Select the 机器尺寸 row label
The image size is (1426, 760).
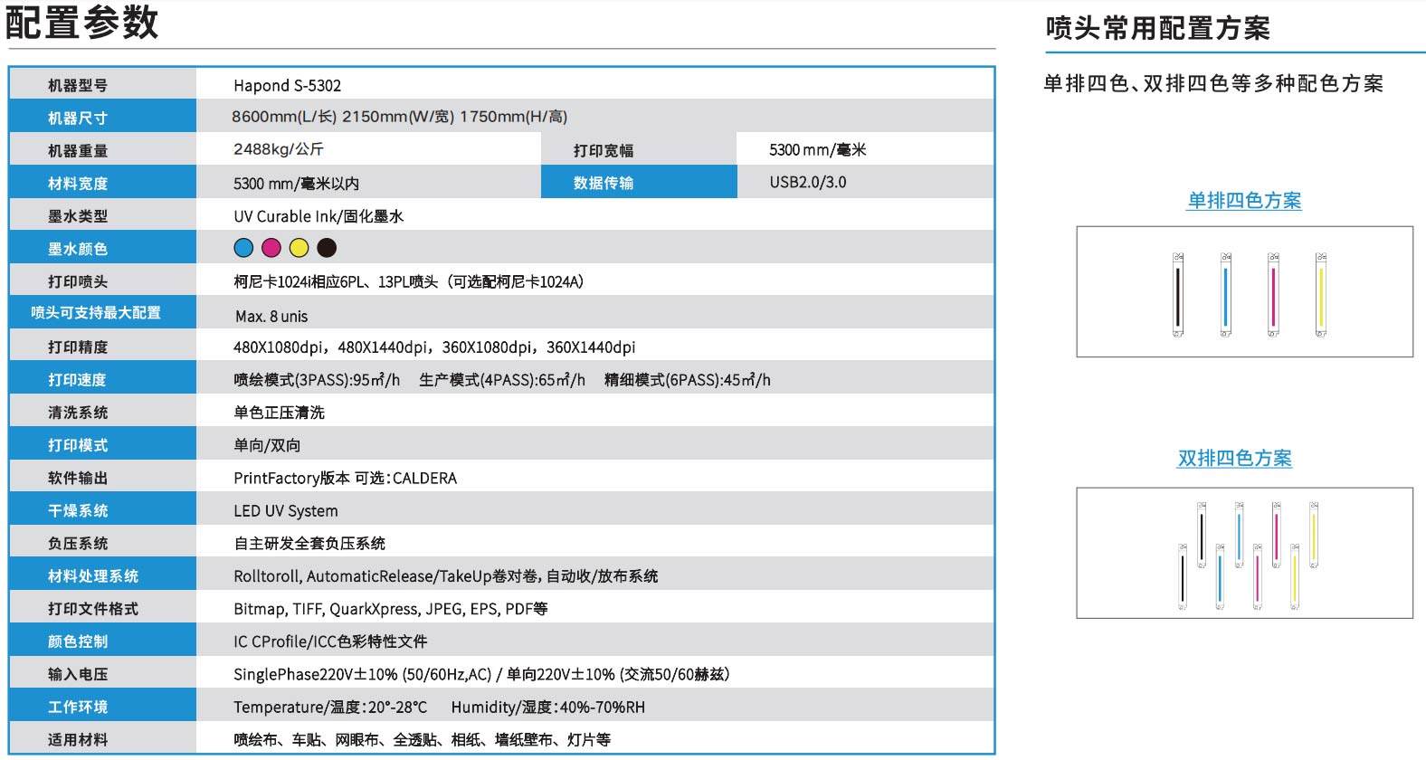[x=78, y=118]
